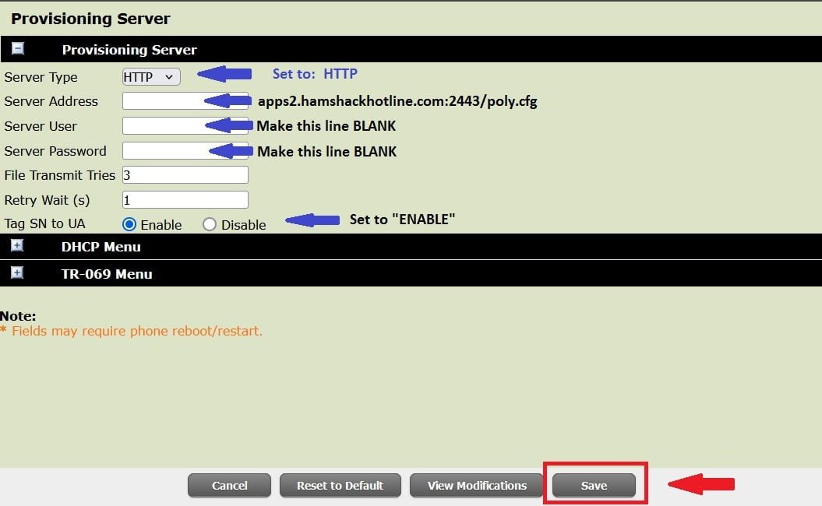Click the plus icon beside DHCP Menu

[18, 246]
